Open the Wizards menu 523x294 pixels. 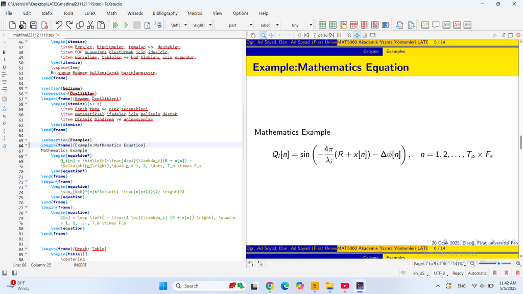point(135,13)
